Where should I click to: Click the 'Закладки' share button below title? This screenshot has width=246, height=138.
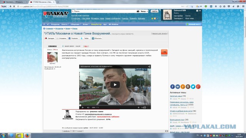coord(50,38)
